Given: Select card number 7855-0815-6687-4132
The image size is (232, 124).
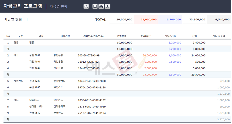Looking at the screenshot, I should (92, 100).
